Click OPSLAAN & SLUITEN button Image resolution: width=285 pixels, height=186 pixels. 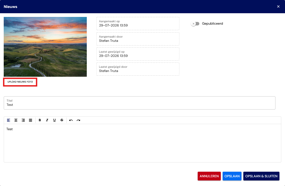coord(261,176)
